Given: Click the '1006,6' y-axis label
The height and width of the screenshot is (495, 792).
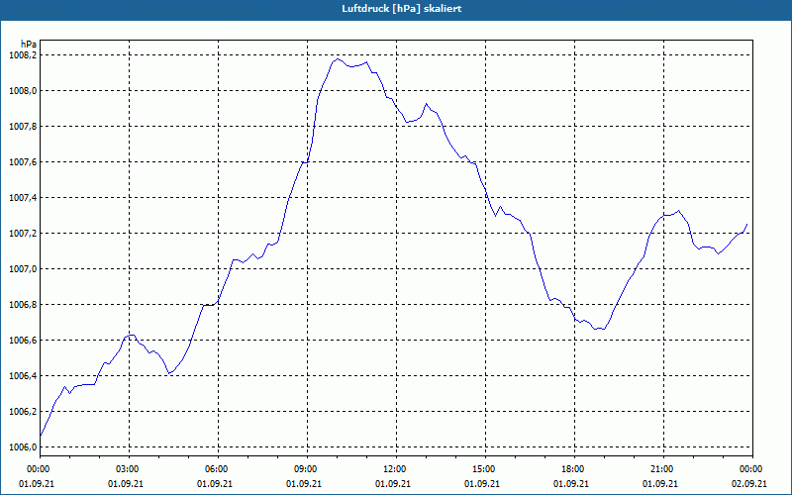Looking at the screenshot, I should coord(23,341).
